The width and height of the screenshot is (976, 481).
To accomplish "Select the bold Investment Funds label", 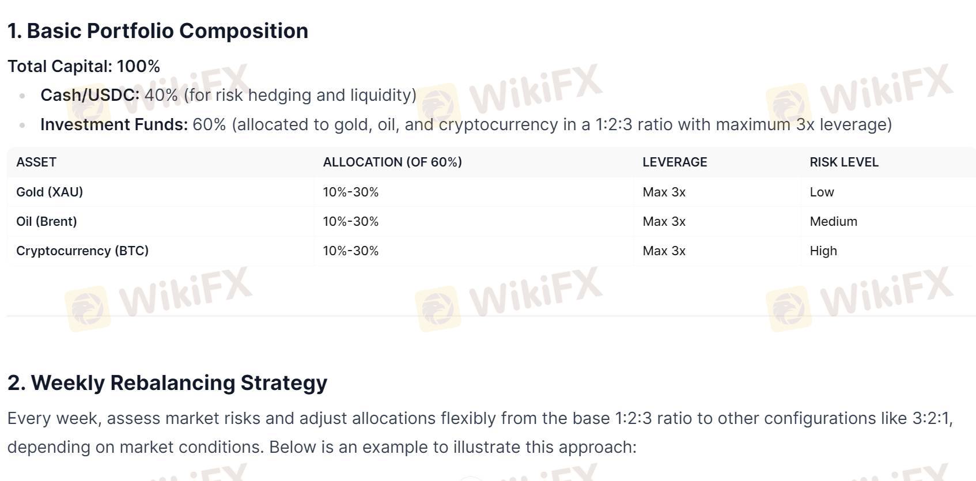I will (114, 124).
